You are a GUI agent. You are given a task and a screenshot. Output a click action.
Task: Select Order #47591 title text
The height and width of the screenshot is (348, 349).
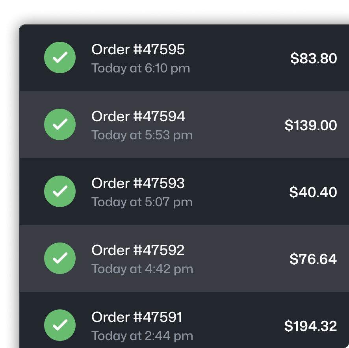coord(137,317)
